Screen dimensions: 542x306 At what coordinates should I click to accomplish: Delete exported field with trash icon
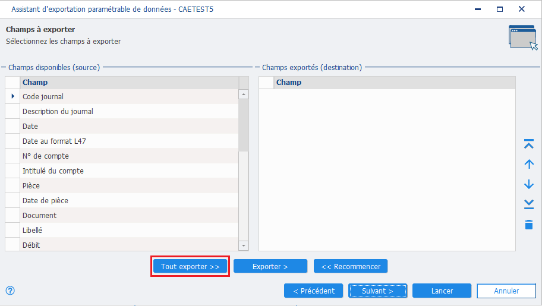pyautogui.click(x=528, y=225)
